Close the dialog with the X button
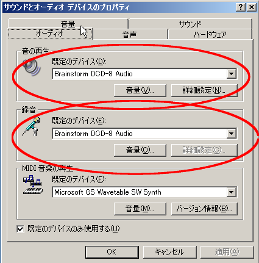This screenshot has width=259, height=263. (252, 7)
